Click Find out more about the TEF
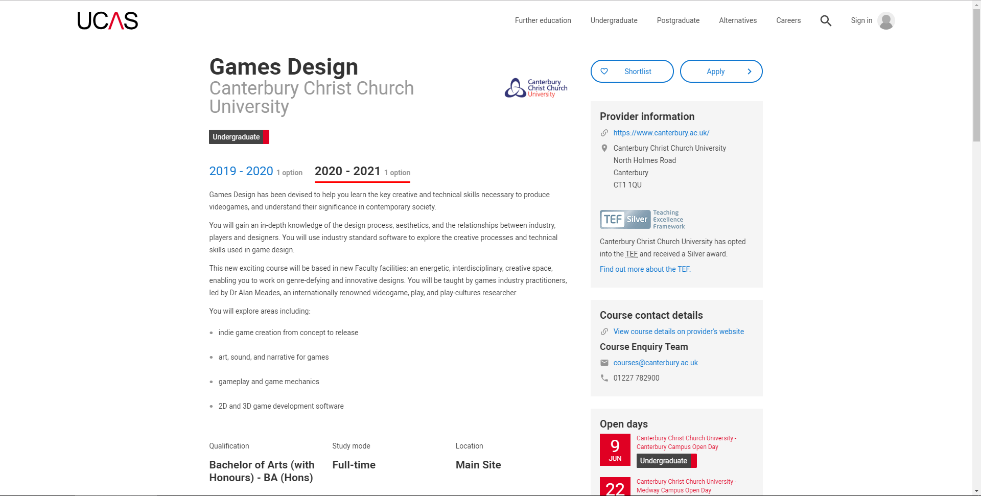 click(645, 269)
